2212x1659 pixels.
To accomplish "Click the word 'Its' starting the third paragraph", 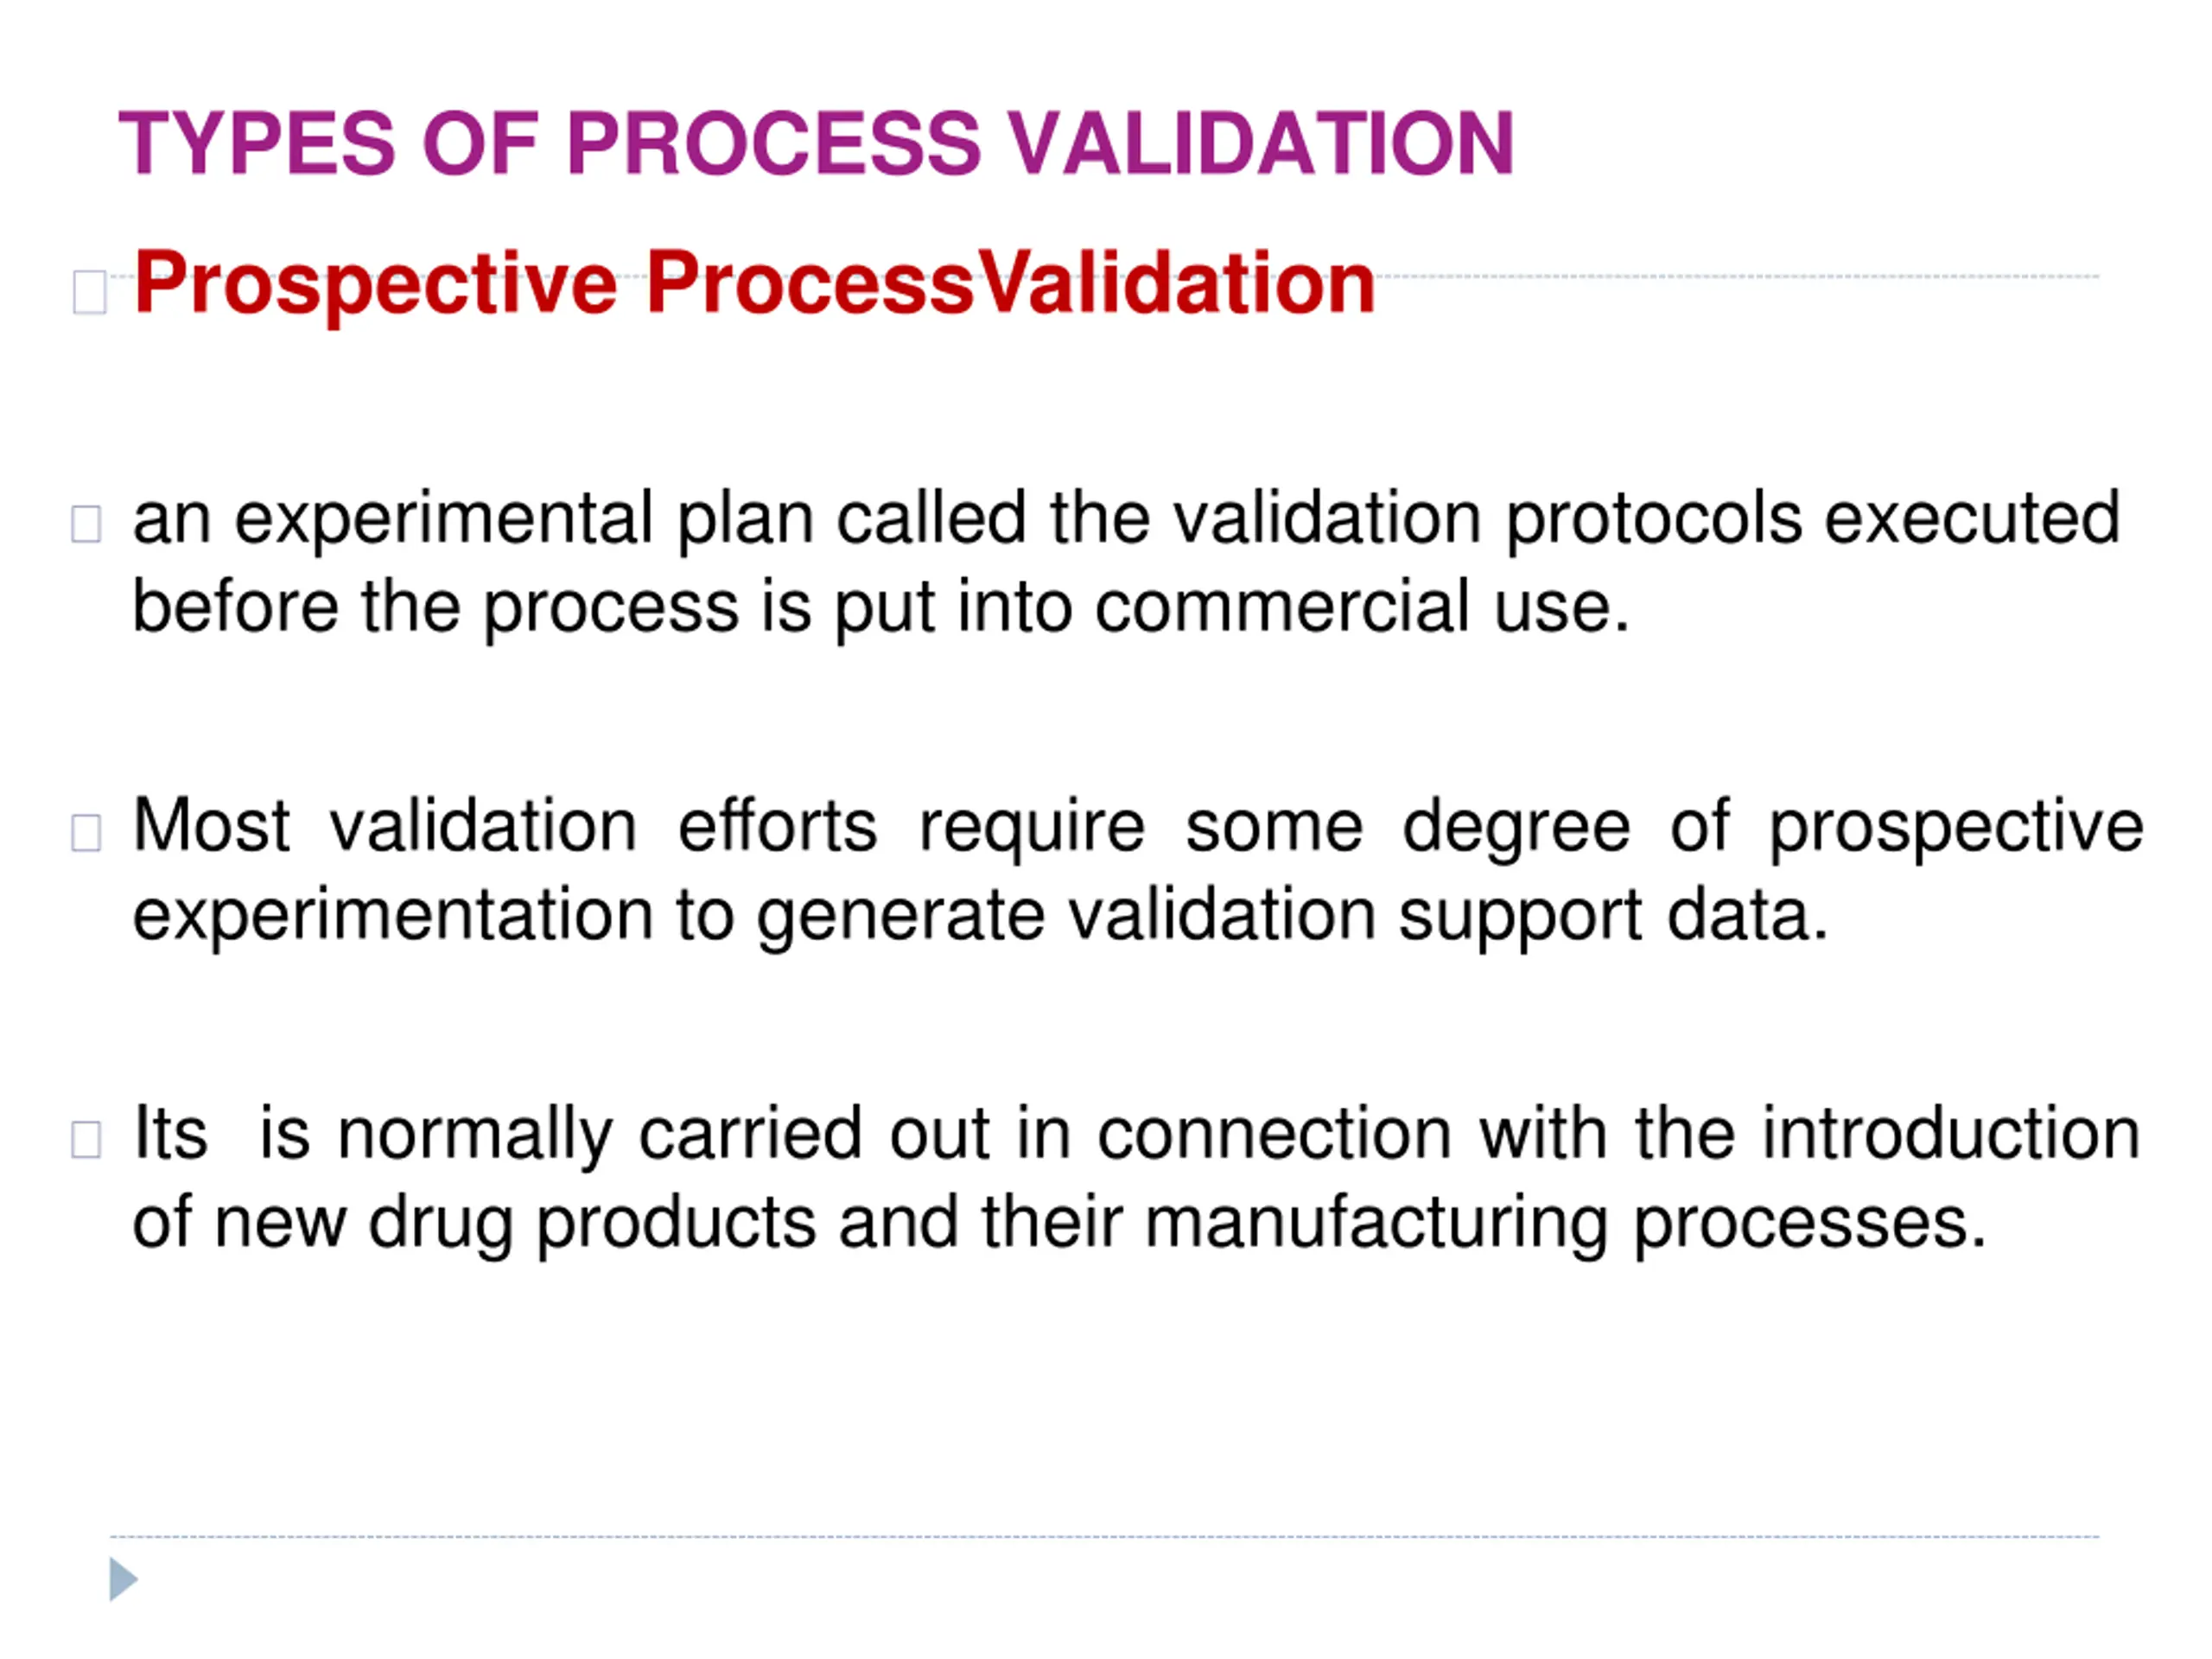I will (170, 1134).
